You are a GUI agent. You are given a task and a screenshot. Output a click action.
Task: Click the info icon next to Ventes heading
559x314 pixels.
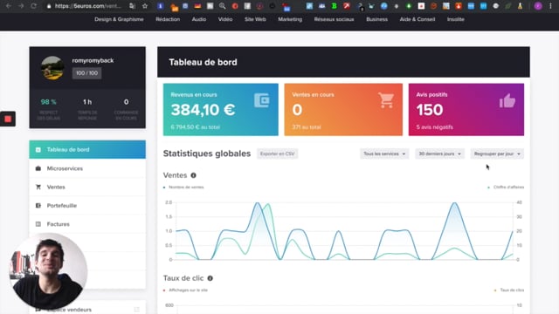click(x=193, y=175)
